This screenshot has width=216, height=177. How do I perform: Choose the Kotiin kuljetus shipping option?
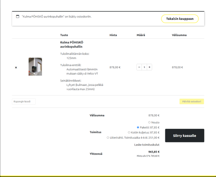(x=129, y=132)
